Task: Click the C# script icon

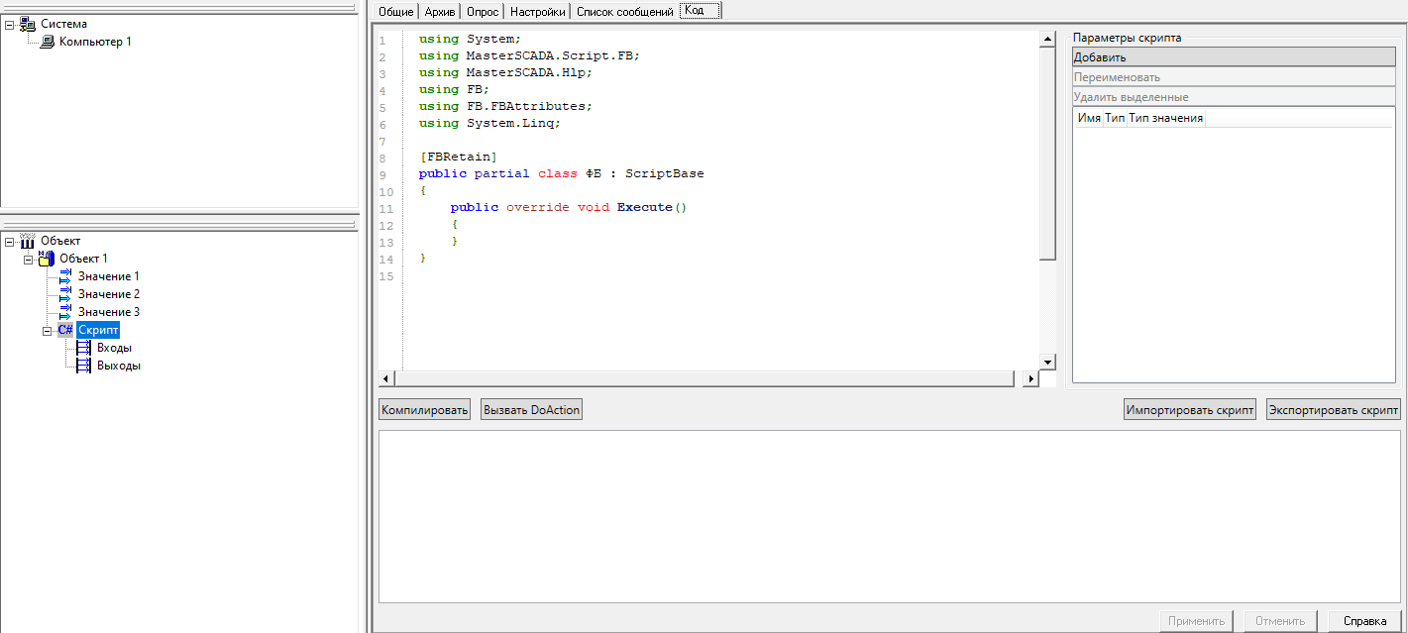Action: click(65, 330)
